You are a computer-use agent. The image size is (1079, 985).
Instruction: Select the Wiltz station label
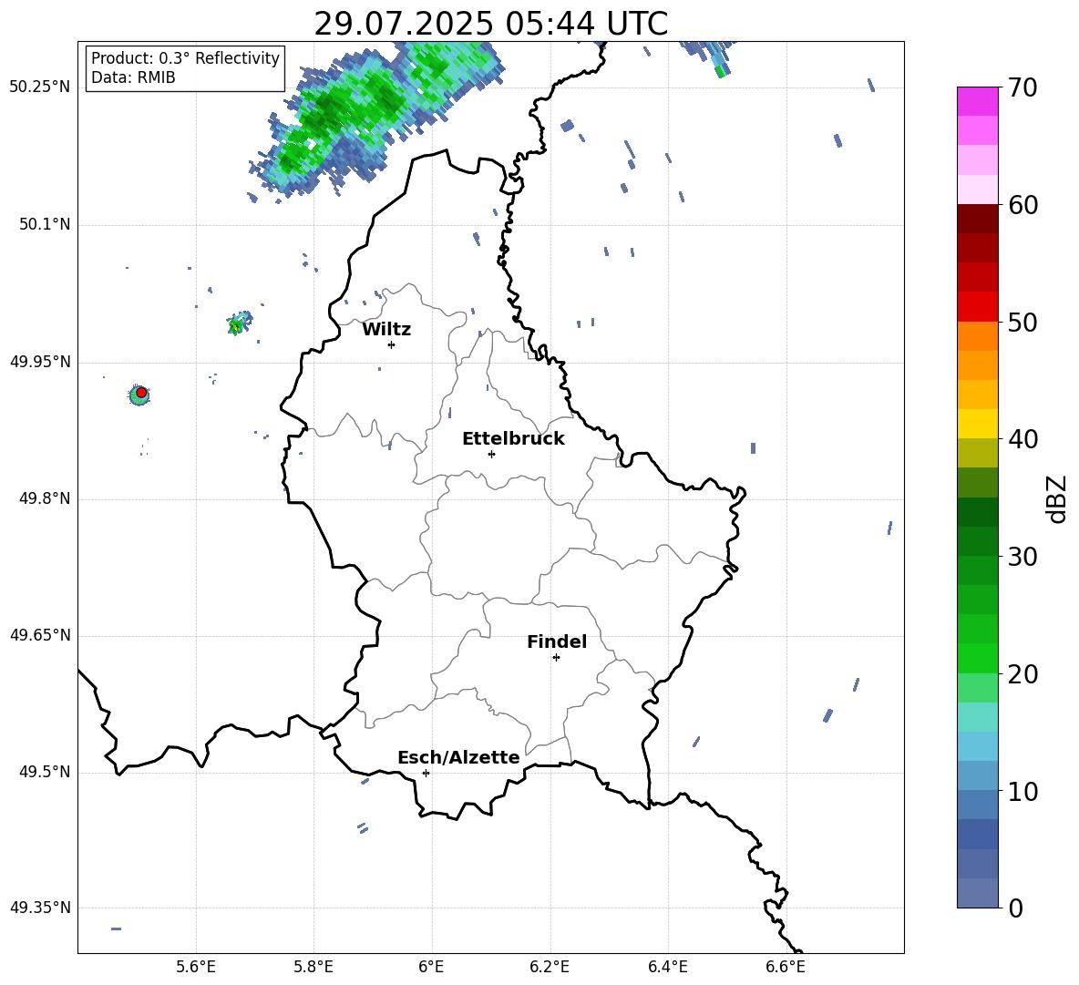pyautogui.click(x=386, y=330)
